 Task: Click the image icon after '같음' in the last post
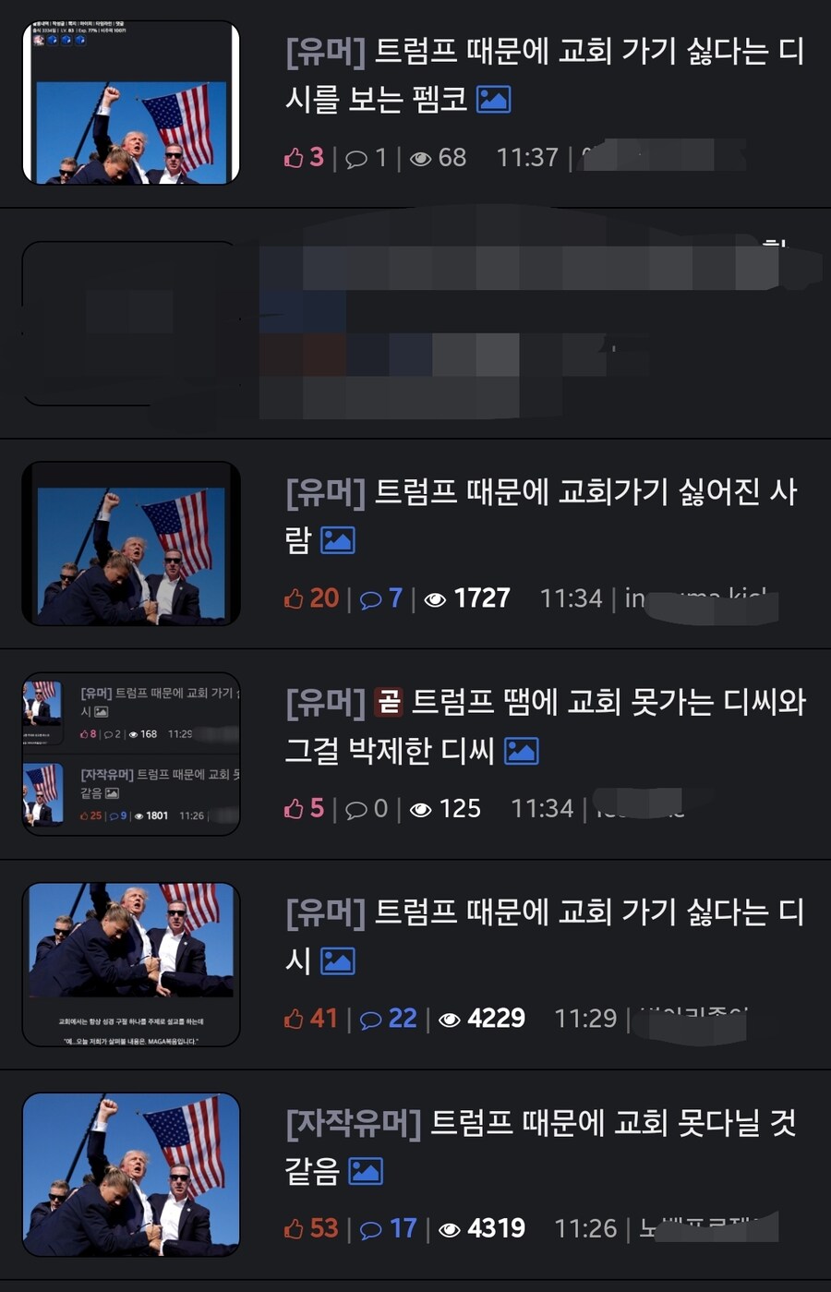pos(365,1171)
